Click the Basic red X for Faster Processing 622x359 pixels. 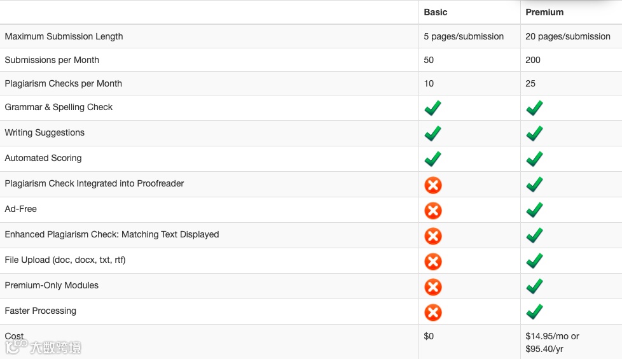click(x=433, y=313)
